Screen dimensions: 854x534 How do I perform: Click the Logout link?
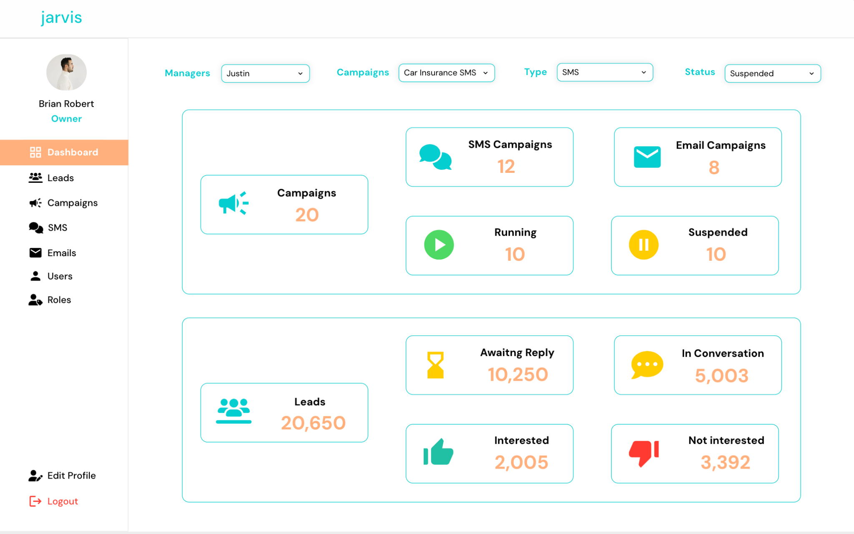click(62, 501)
